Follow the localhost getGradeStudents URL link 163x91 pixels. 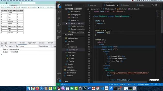coord(129,73)
